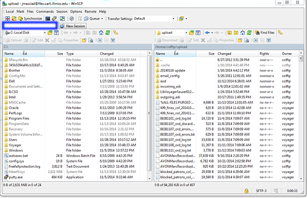Open the Help menu
The image size is (307, 198).
tap(103, 11)
